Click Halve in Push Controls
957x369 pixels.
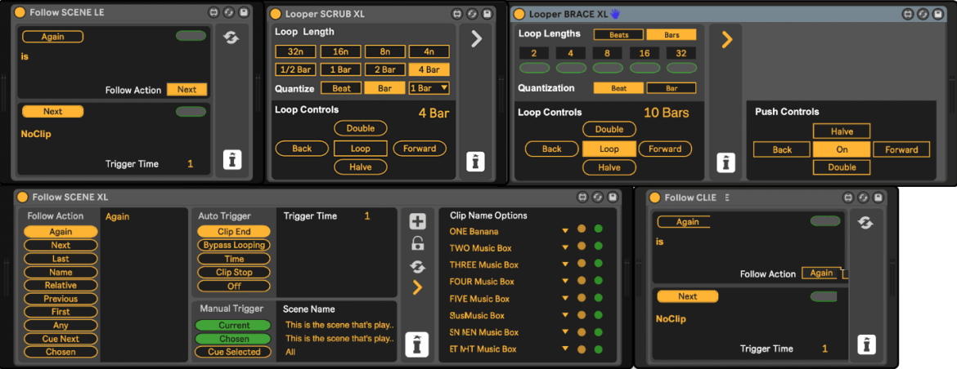point(842,131)
